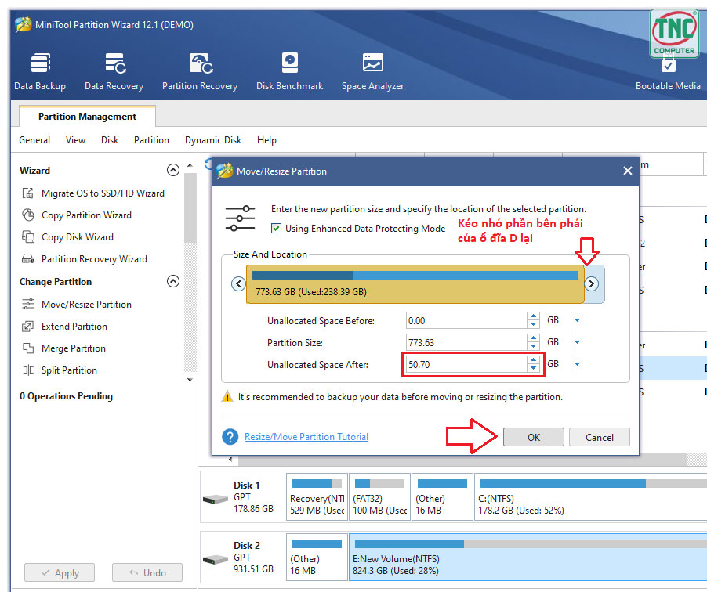Screen dimensions: 707x592
Task: Open the Dynamic Disk menu
Action: click(213, 140)
